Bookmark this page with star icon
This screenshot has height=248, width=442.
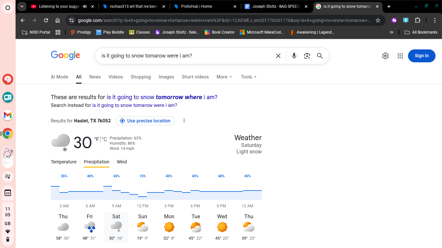[378, 20]
